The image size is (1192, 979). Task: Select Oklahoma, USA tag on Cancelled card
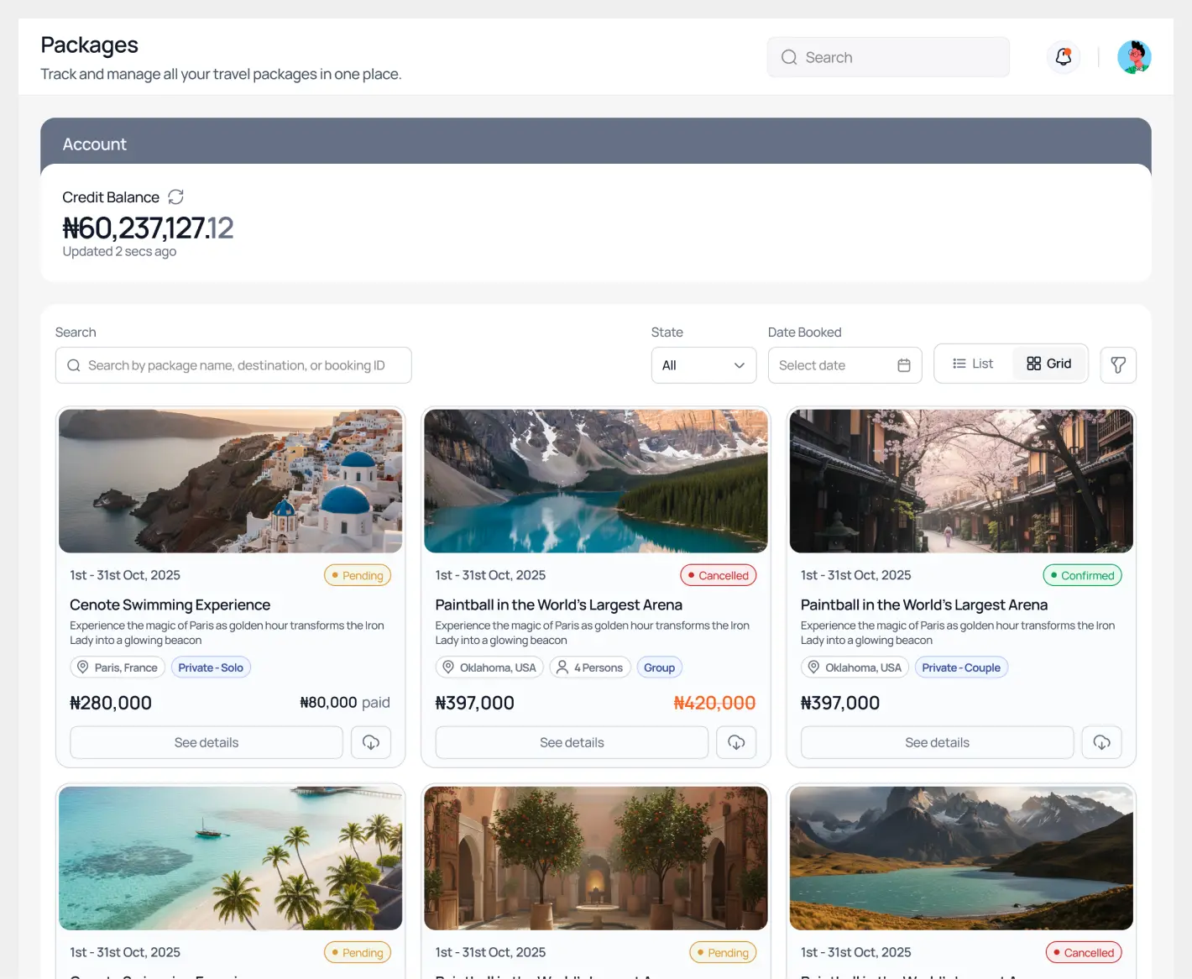click(489, 667)
